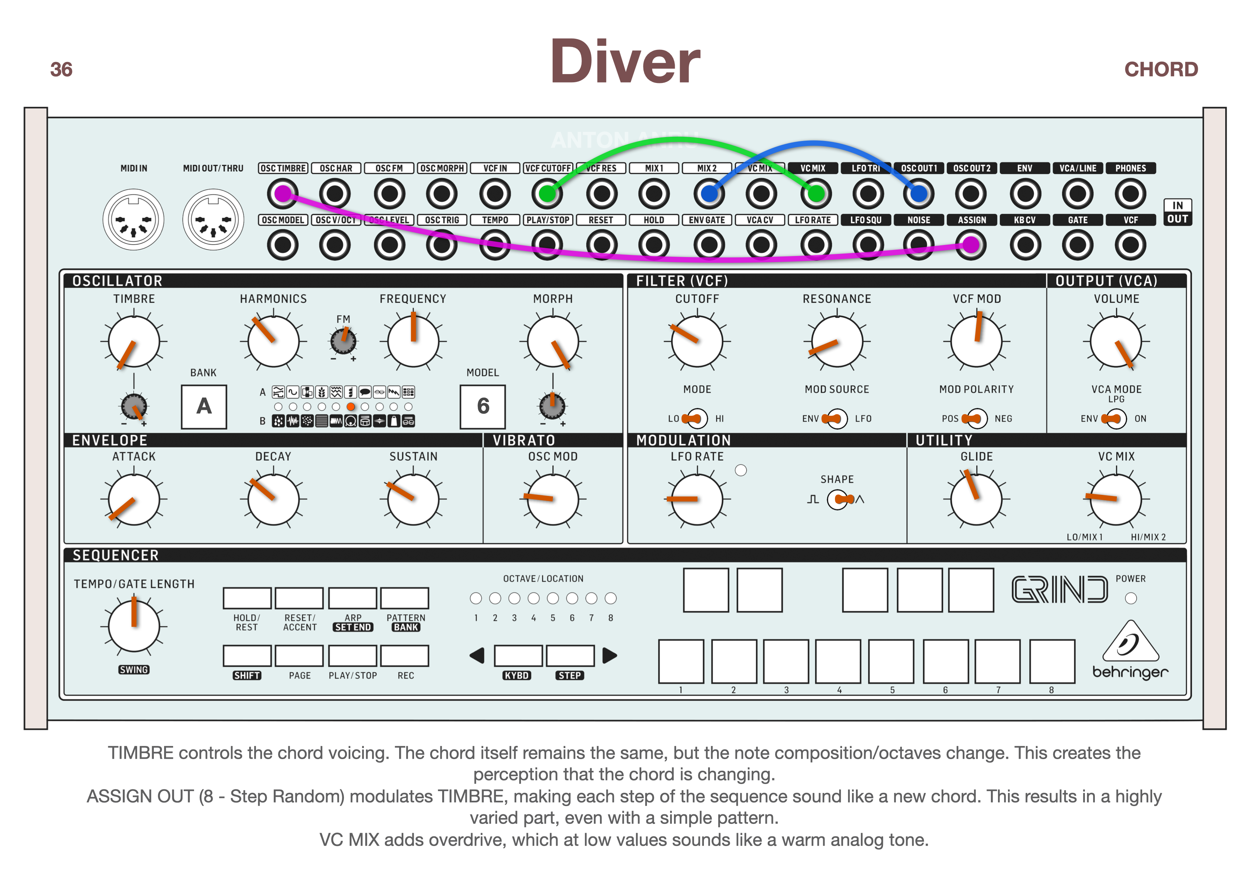
Task: Select the sine wave model icon in bank A
Action: coord(293,392)
